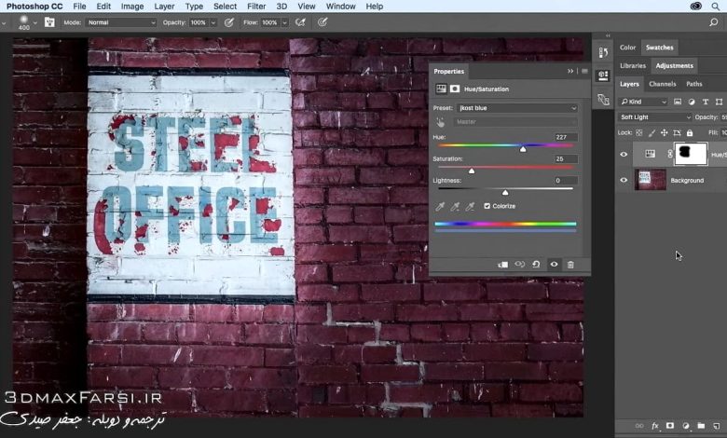Open the Filter menu
727x438 pixels.
point(256,6)
